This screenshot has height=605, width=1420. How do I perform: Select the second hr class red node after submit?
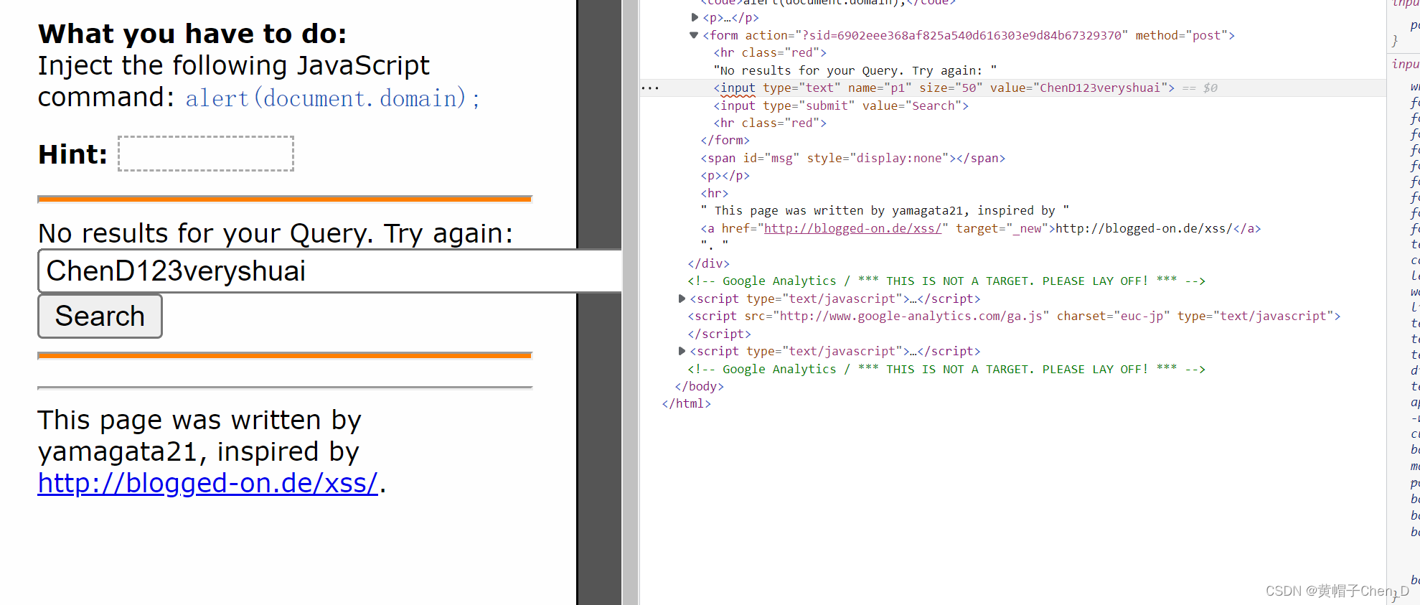click(770, 123)
